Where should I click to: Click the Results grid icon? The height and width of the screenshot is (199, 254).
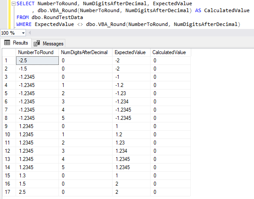pos(7,42)
